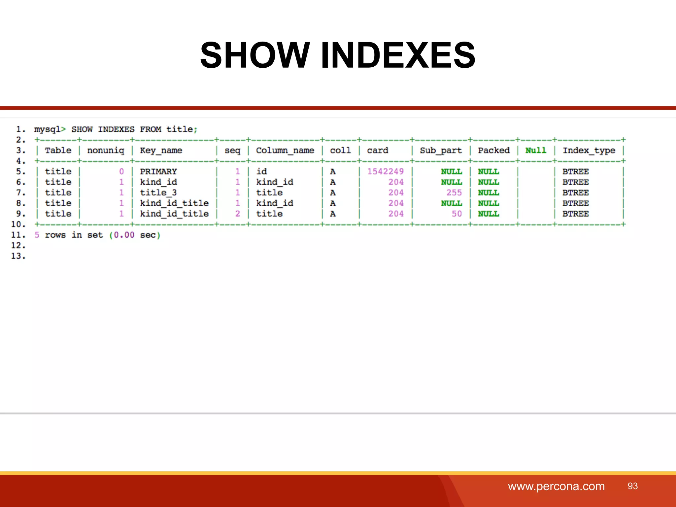Click the mysql> prompt text
The width and height of the screenshot is (676, 507).
point(50,129)
